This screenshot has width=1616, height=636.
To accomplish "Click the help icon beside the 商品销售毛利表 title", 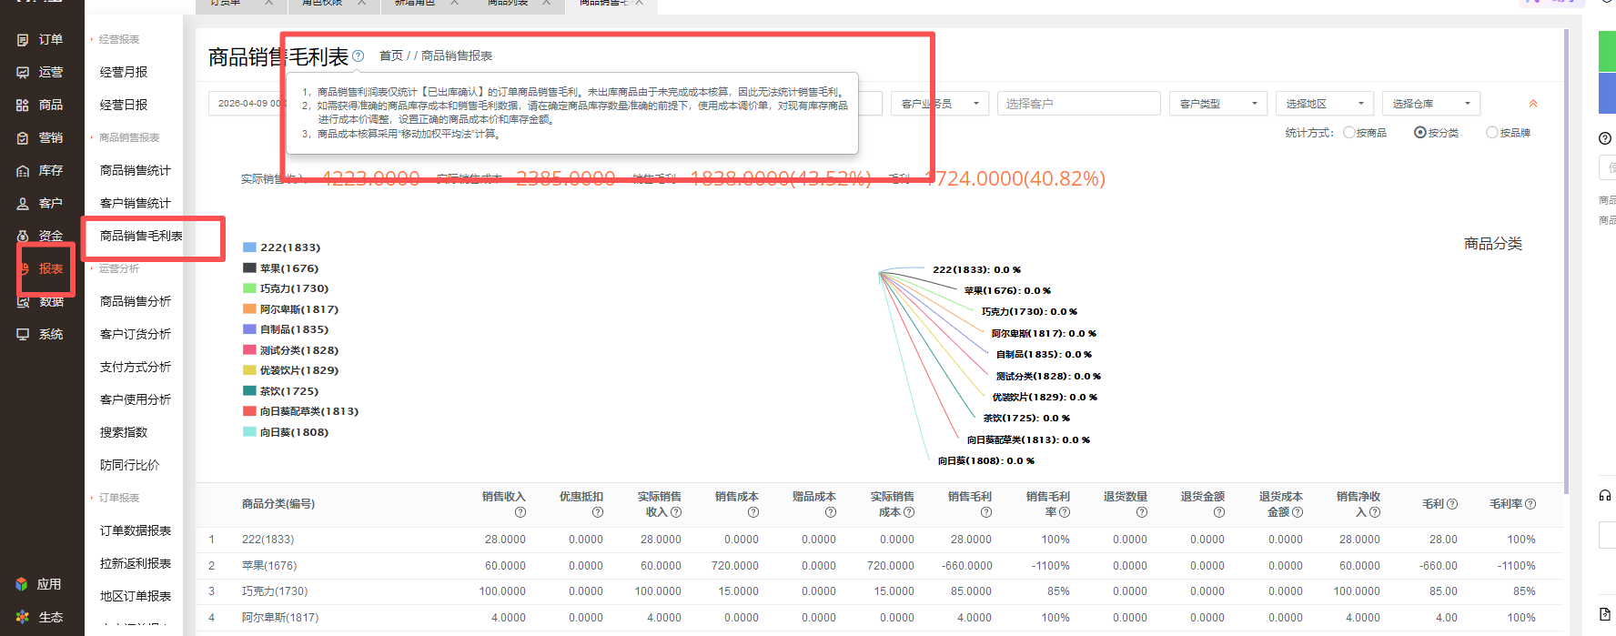I will click(x=359, y=56).
